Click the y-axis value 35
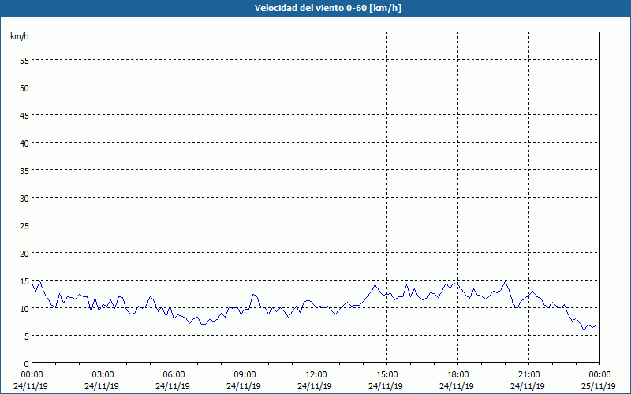The width and height of the screenshot is (631, 394). click(x=24, y=170)
